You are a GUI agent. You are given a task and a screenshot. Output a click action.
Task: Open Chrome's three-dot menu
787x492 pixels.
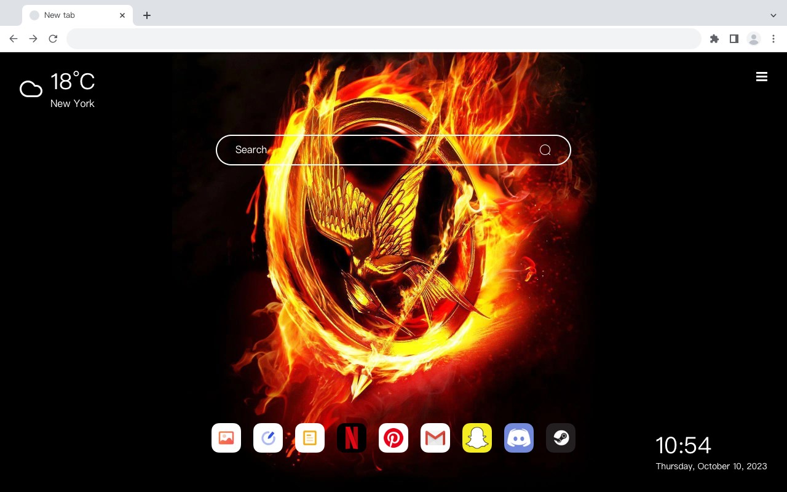coord(773,39)
